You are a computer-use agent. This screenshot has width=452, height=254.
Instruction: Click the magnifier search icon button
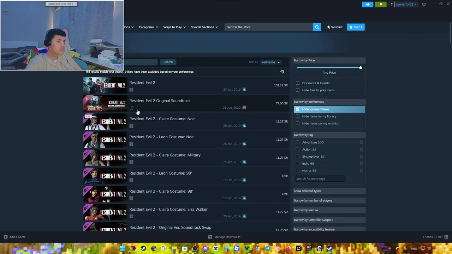point(317,27)
